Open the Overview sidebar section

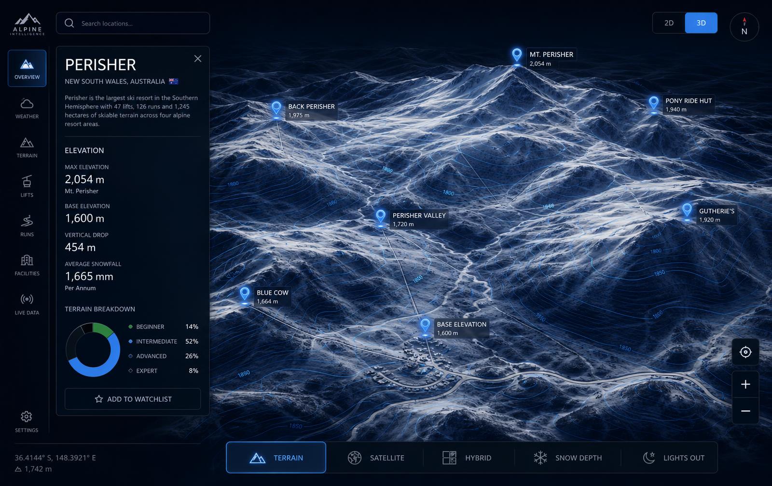click(27, 68)
